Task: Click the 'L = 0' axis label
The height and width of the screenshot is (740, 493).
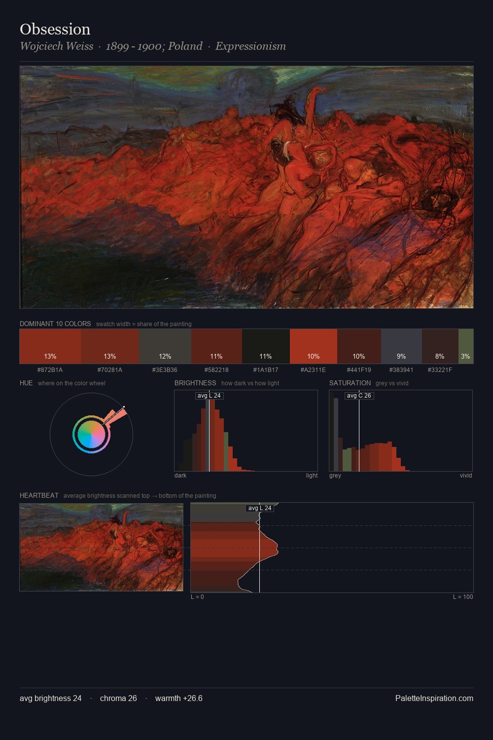Action: 197,597
